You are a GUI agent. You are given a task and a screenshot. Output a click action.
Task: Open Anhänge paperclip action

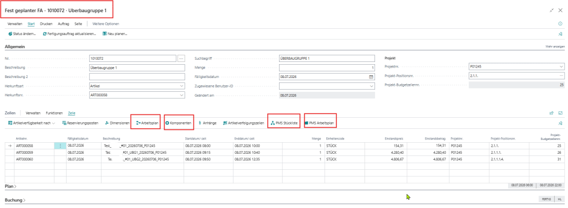coord(207,123)
